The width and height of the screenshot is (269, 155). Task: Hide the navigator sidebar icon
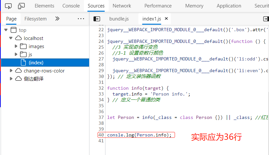[x=97, y=19]
